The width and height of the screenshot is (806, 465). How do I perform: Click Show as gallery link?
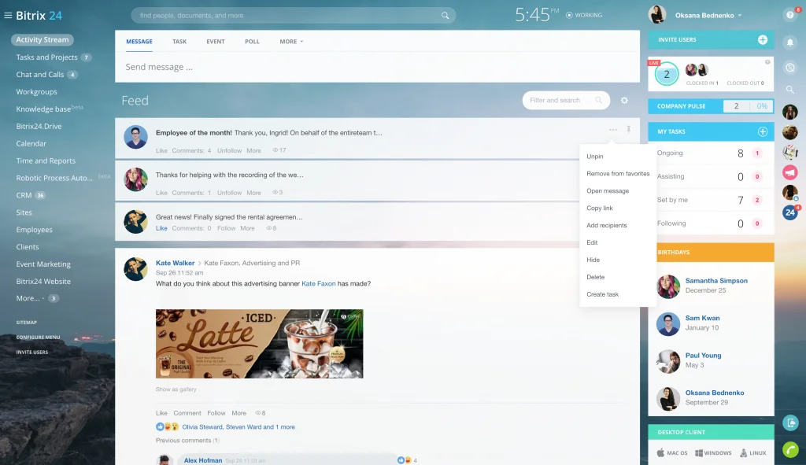coord(176,389)
